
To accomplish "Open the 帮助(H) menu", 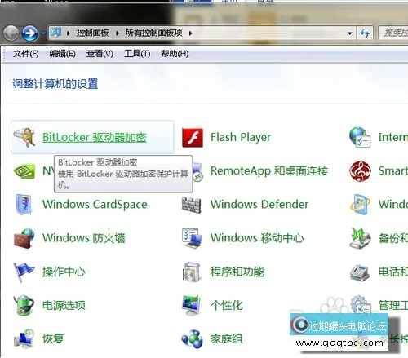I will coord(175,54).
